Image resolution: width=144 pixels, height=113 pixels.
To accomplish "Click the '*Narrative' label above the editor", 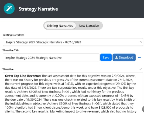I will click(8, 69).
